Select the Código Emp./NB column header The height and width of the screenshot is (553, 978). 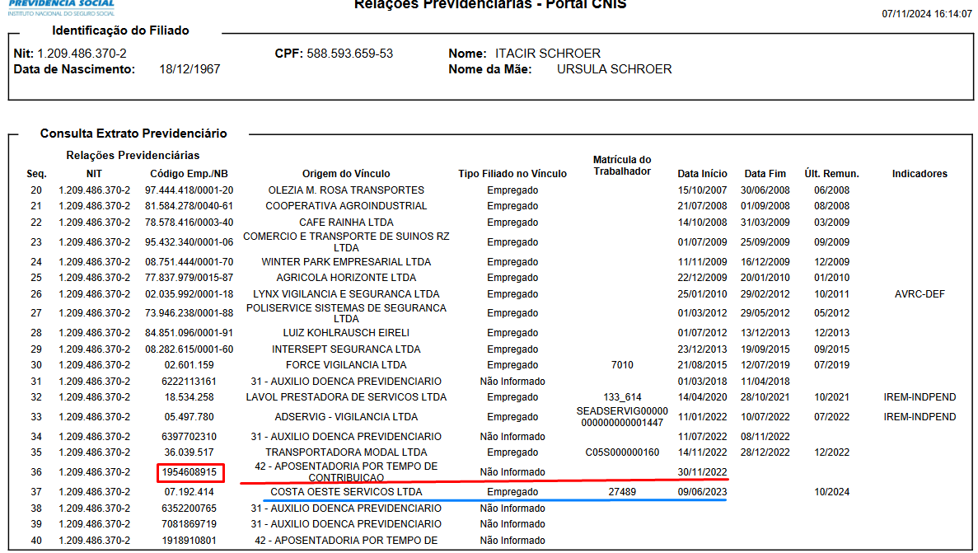coord(189,174)
